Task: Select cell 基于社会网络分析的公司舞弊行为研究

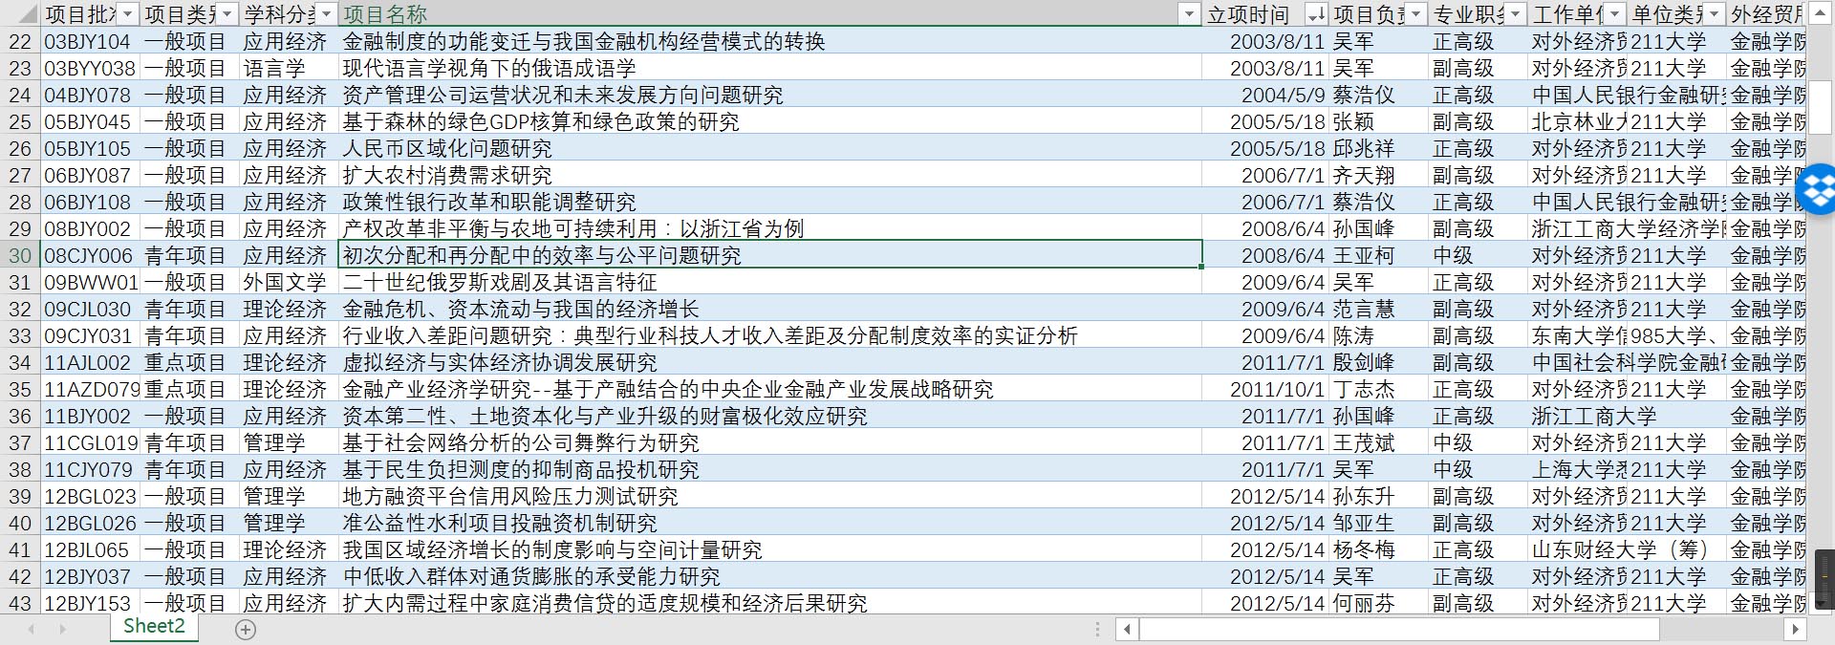Action: (770, 442)
